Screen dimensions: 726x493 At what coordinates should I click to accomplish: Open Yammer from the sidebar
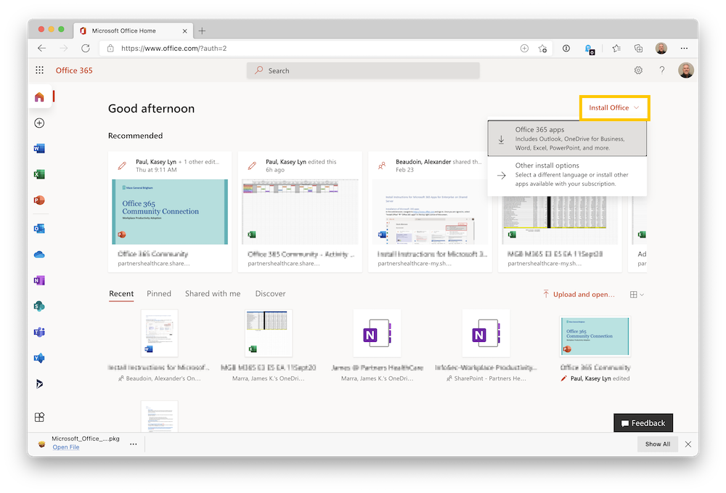(39, 358)
